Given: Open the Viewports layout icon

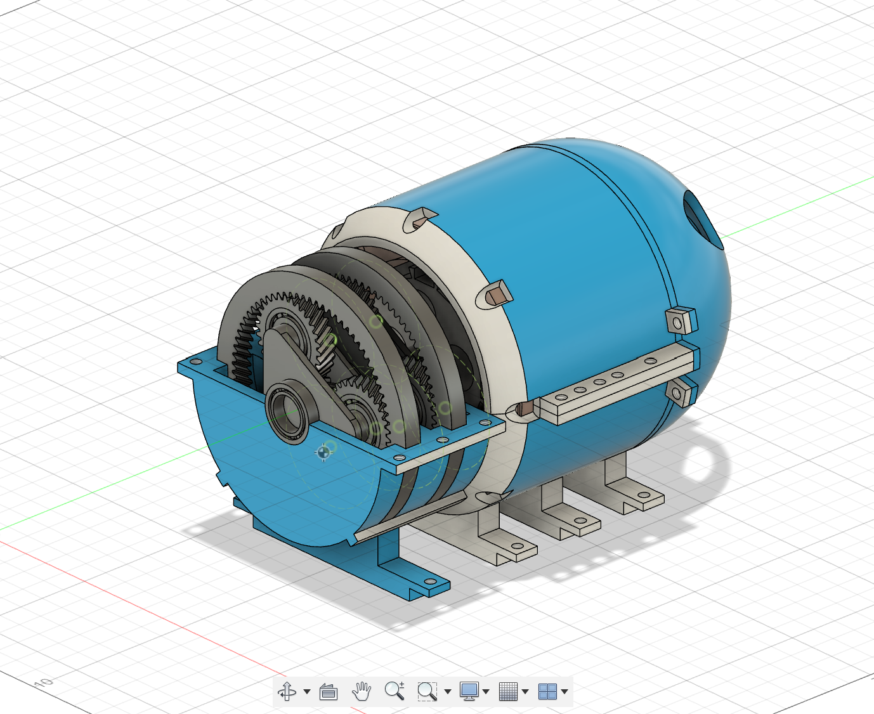Looking at the screenshot, I should pyautogui.click(x=547, y=691).
